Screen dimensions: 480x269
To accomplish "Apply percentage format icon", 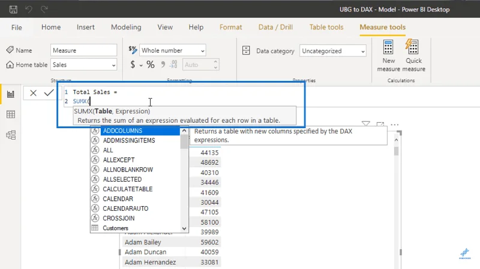I will click(x=151, y=65).
